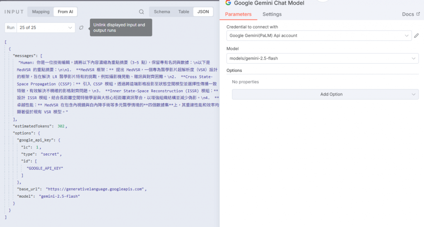This screenshot has width=424, height=227.
Task: Click the pencil edit credential icon
Action: pos(417,36)
